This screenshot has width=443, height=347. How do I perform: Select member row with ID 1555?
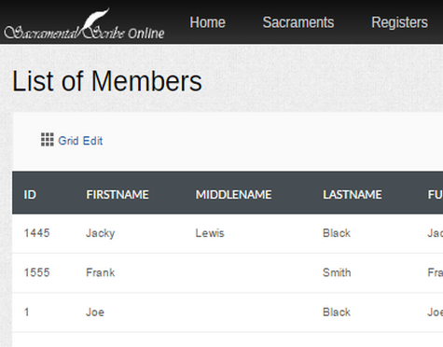click(228, 273)
